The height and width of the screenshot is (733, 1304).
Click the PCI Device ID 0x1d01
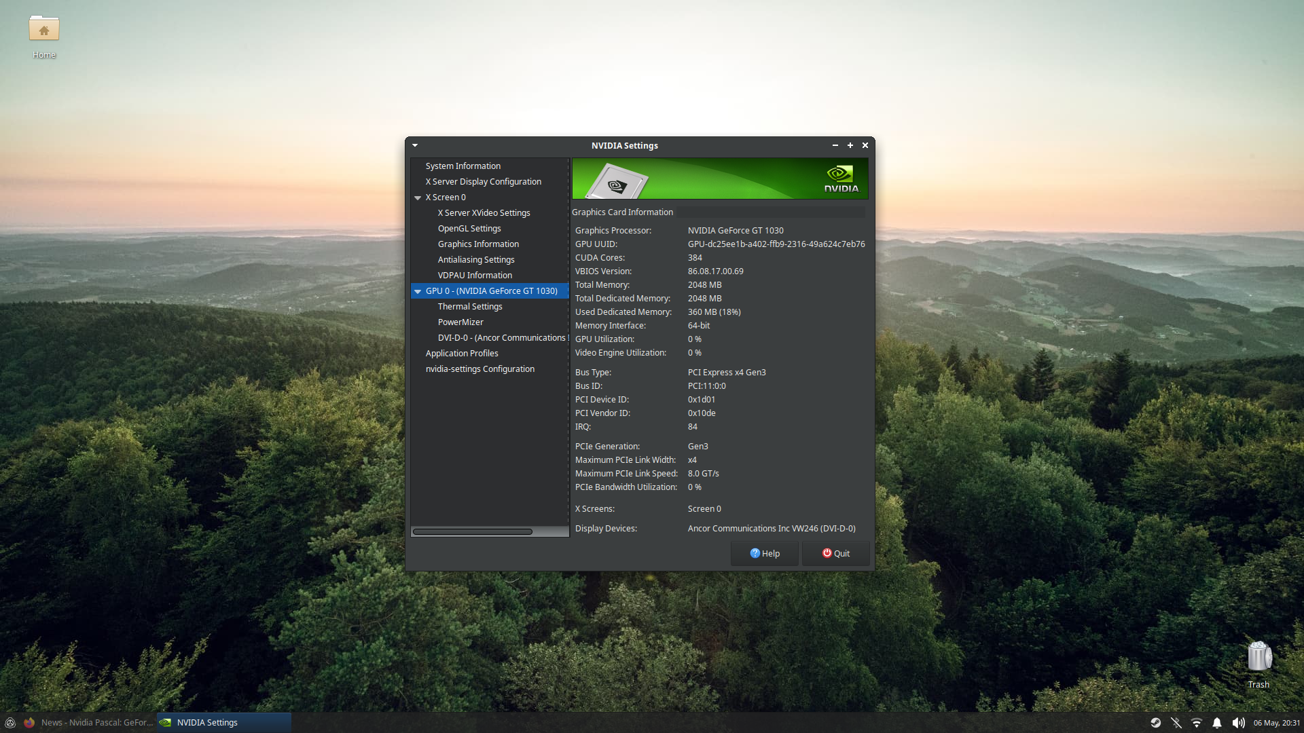pos(701,400)
